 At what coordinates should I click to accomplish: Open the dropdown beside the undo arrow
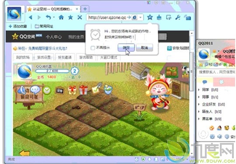point(54,17)
